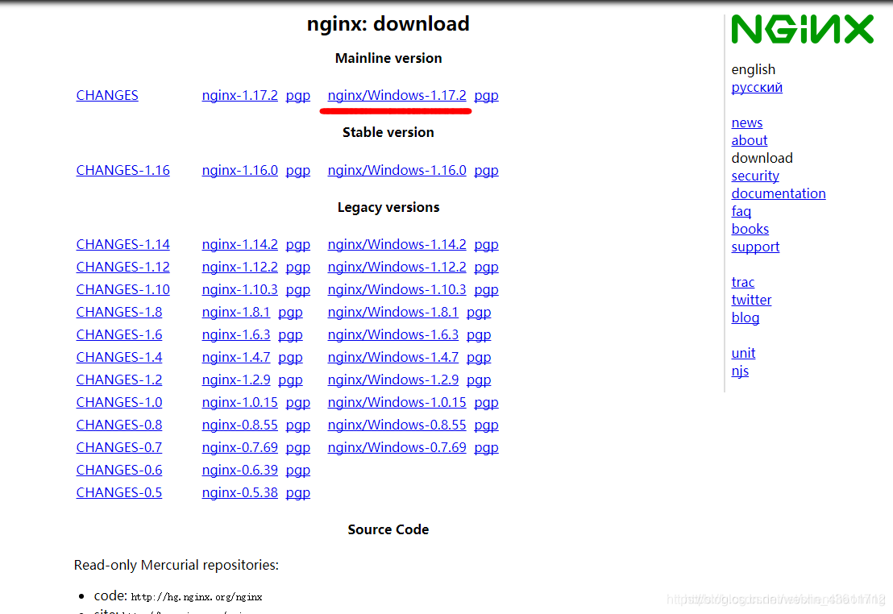Open CHANGES-1.8 link
Image resolution: width=893 pixels, height=614 pixels.
click(119, 312)
